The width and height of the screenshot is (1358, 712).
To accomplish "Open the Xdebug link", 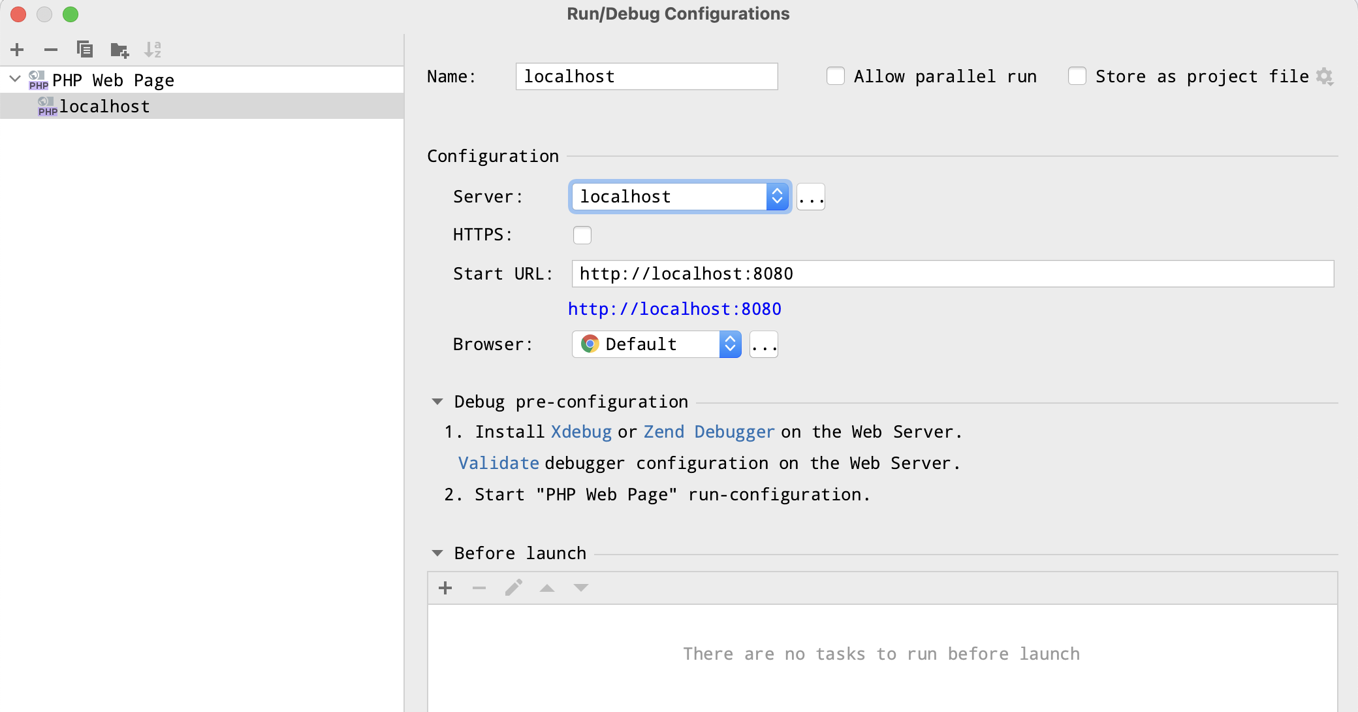I will pos(581,431).
